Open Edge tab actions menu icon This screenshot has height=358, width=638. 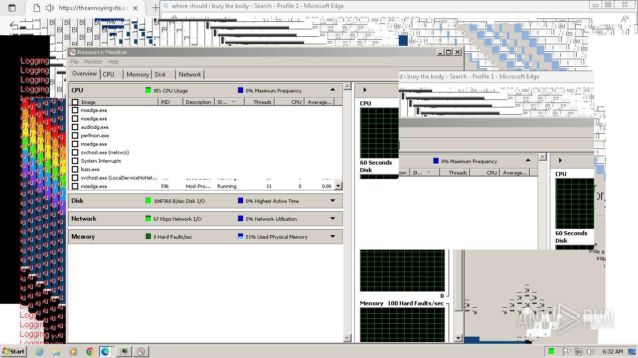click(12, 8)
